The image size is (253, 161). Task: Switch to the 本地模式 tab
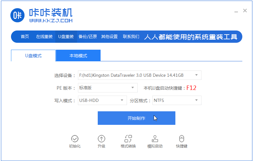point(78,56)
